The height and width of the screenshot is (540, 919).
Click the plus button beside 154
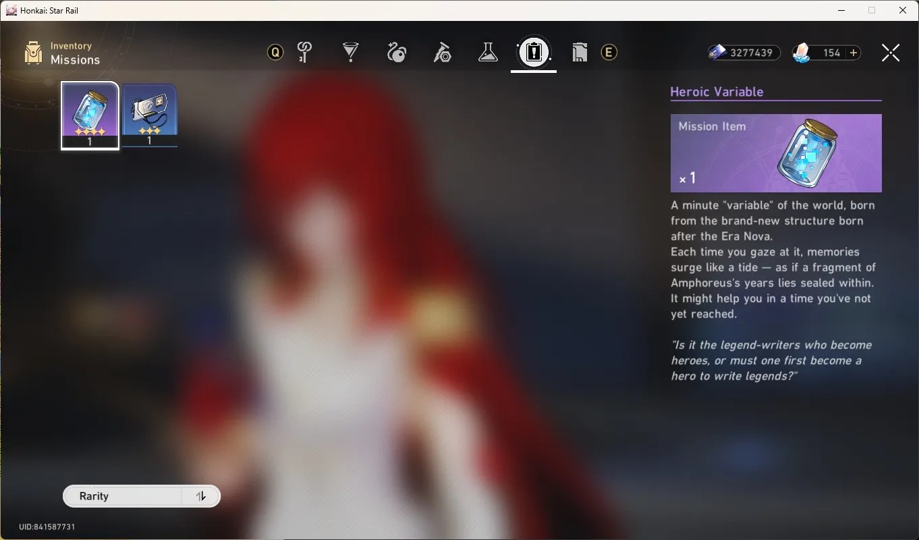[854, 53]
